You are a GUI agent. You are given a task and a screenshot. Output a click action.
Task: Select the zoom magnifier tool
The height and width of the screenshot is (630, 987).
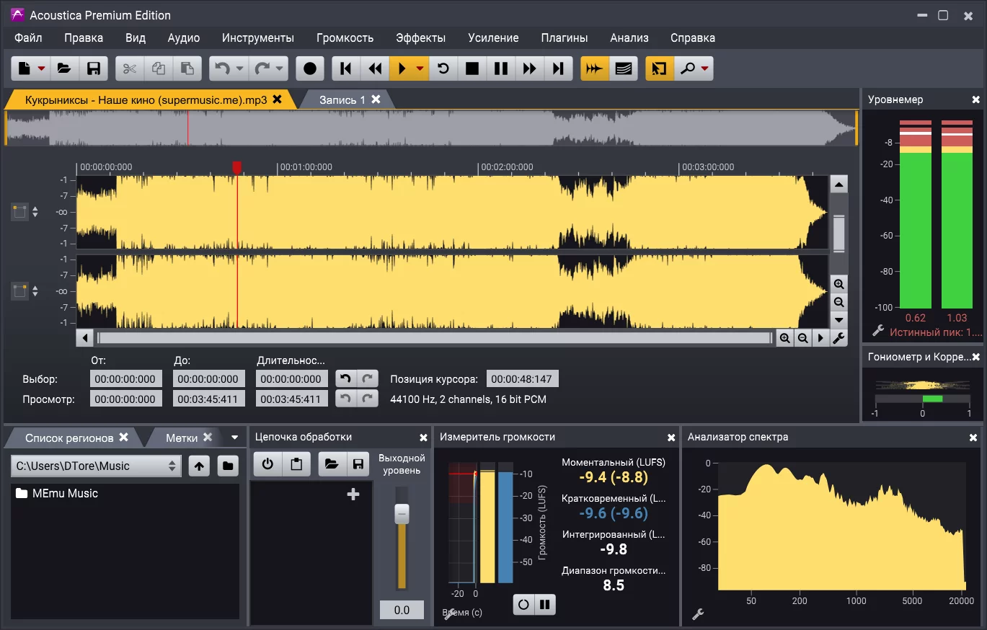click(x=688, y=68)
